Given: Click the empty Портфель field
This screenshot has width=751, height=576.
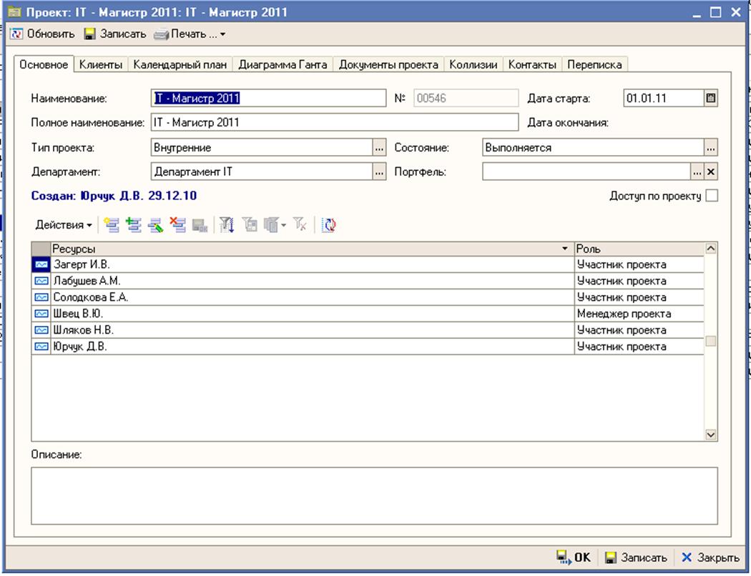Looking at the screenshot, I should click(x=586, y=172).
